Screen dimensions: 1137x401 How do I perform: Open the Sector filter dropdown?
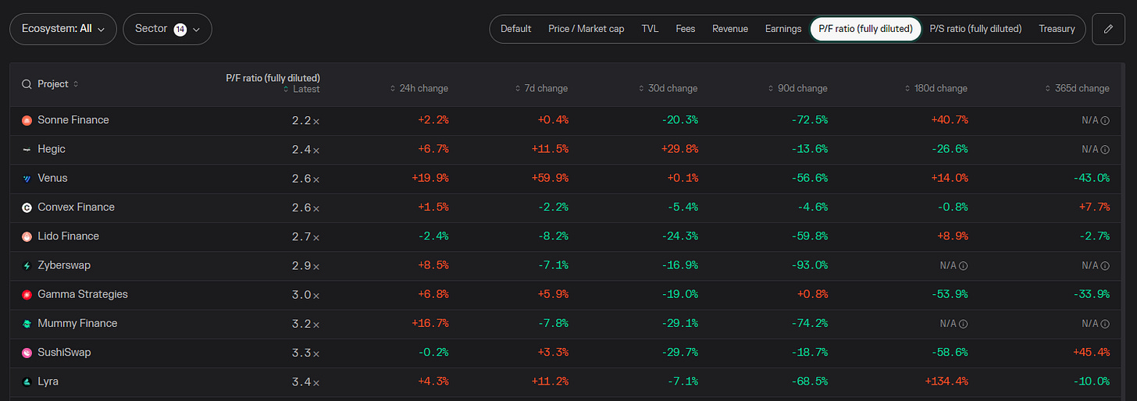pos(167,29)
